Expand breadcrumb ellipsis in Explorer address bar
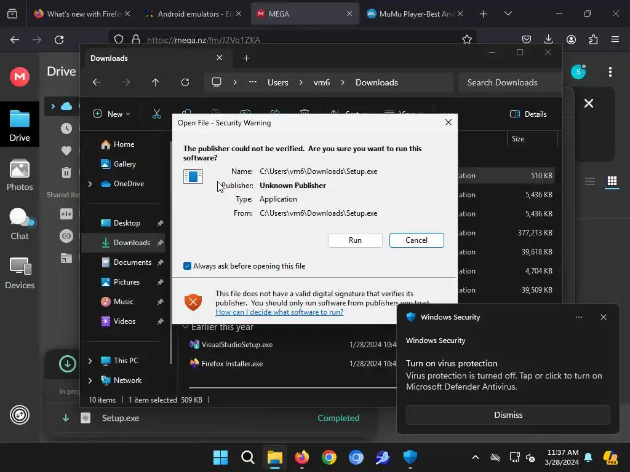Screen dimensions: 630x472 (252, 82)
